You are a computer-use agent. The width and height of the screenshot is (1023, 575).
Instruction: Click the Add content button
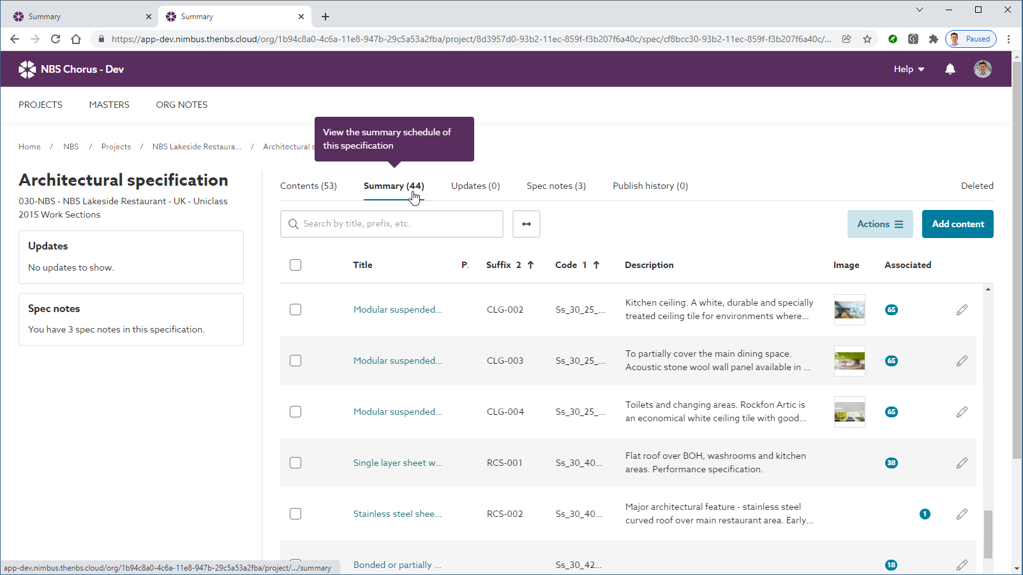[958, 224]
